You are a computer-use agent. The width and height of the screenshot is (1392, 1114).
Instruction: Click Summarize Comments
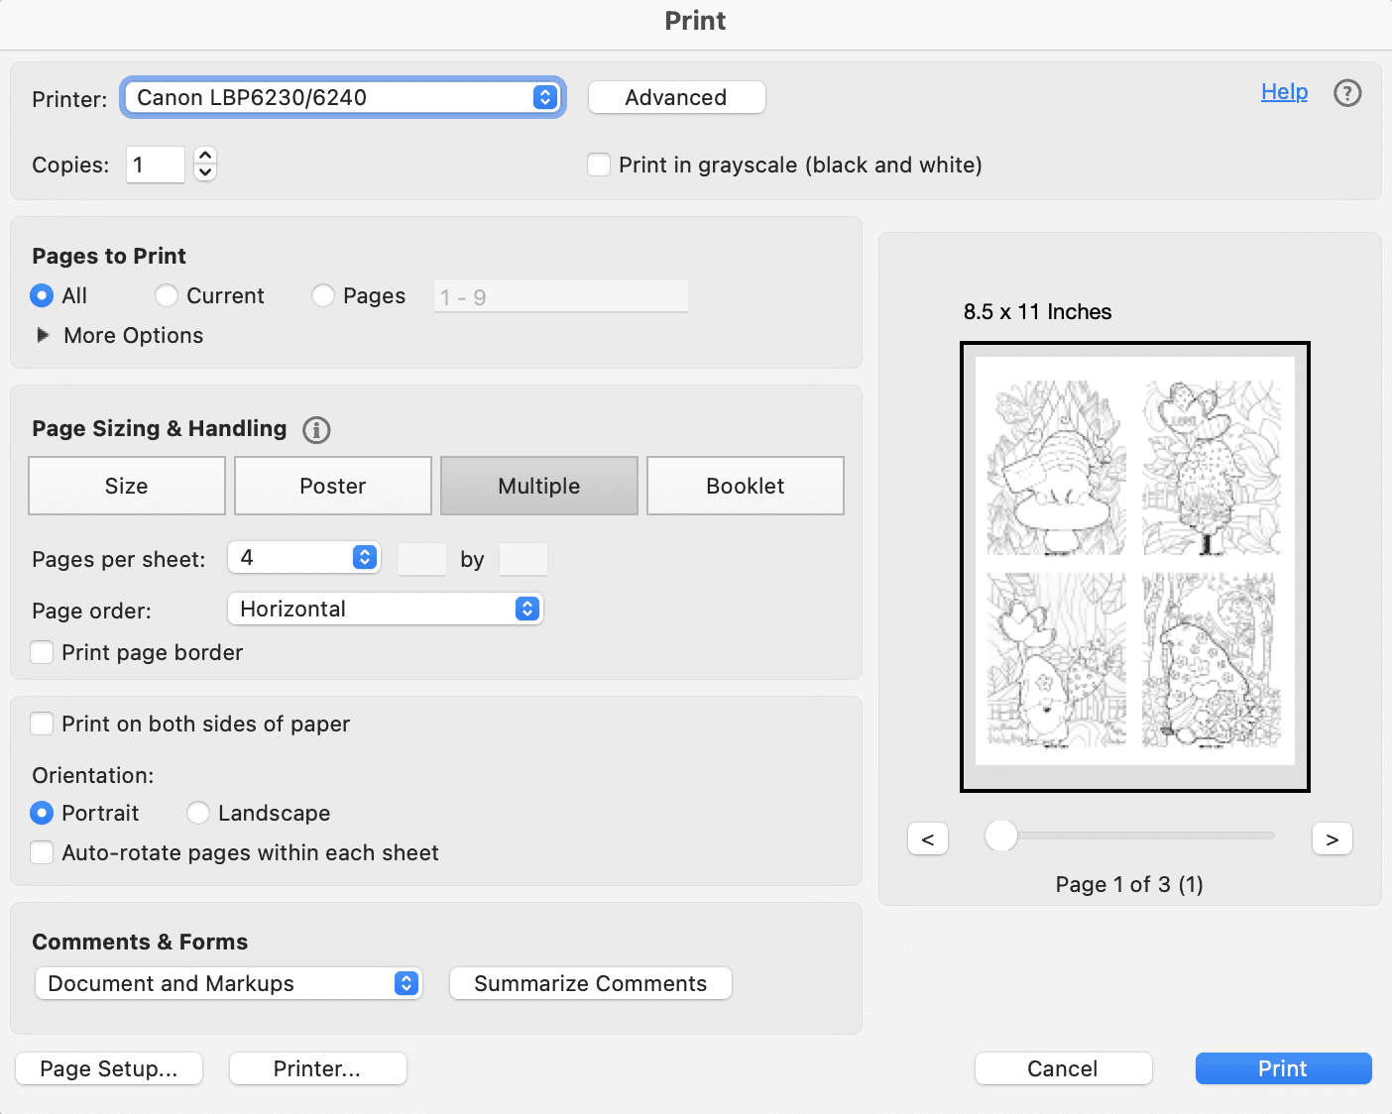(590, 983)
